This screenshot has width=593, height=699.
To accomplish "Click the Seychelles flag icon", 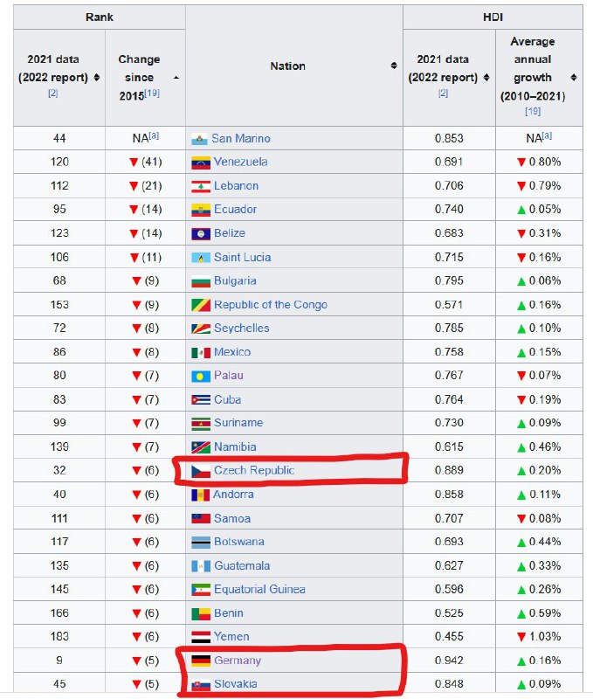I will click(201, 329).
